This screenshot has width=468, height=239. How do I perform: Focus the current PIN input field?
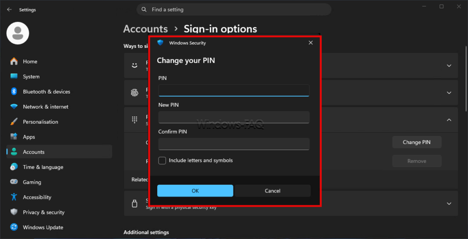point(234,90)
